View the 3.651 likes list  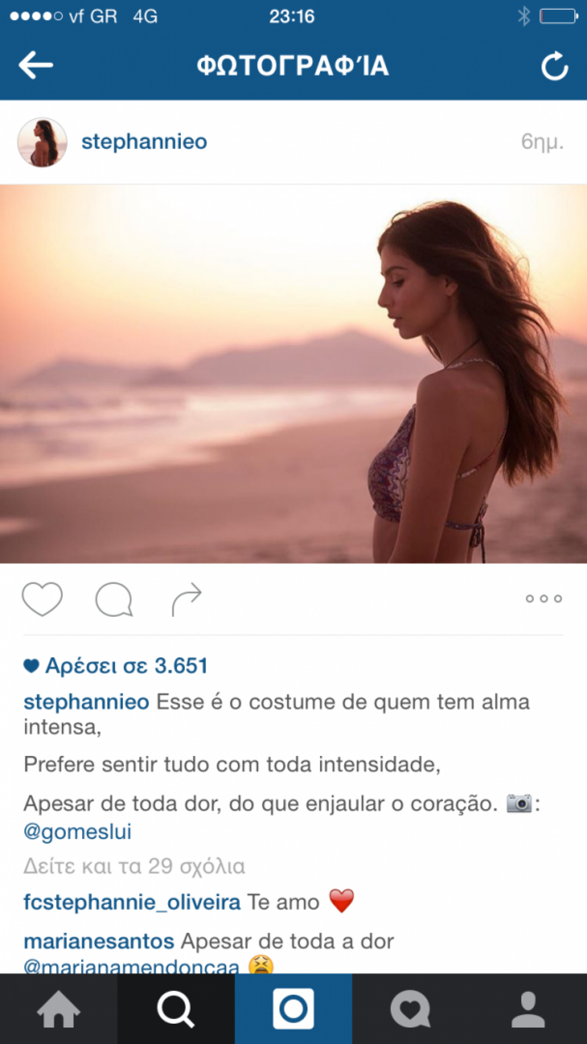(x=116, y=666)
